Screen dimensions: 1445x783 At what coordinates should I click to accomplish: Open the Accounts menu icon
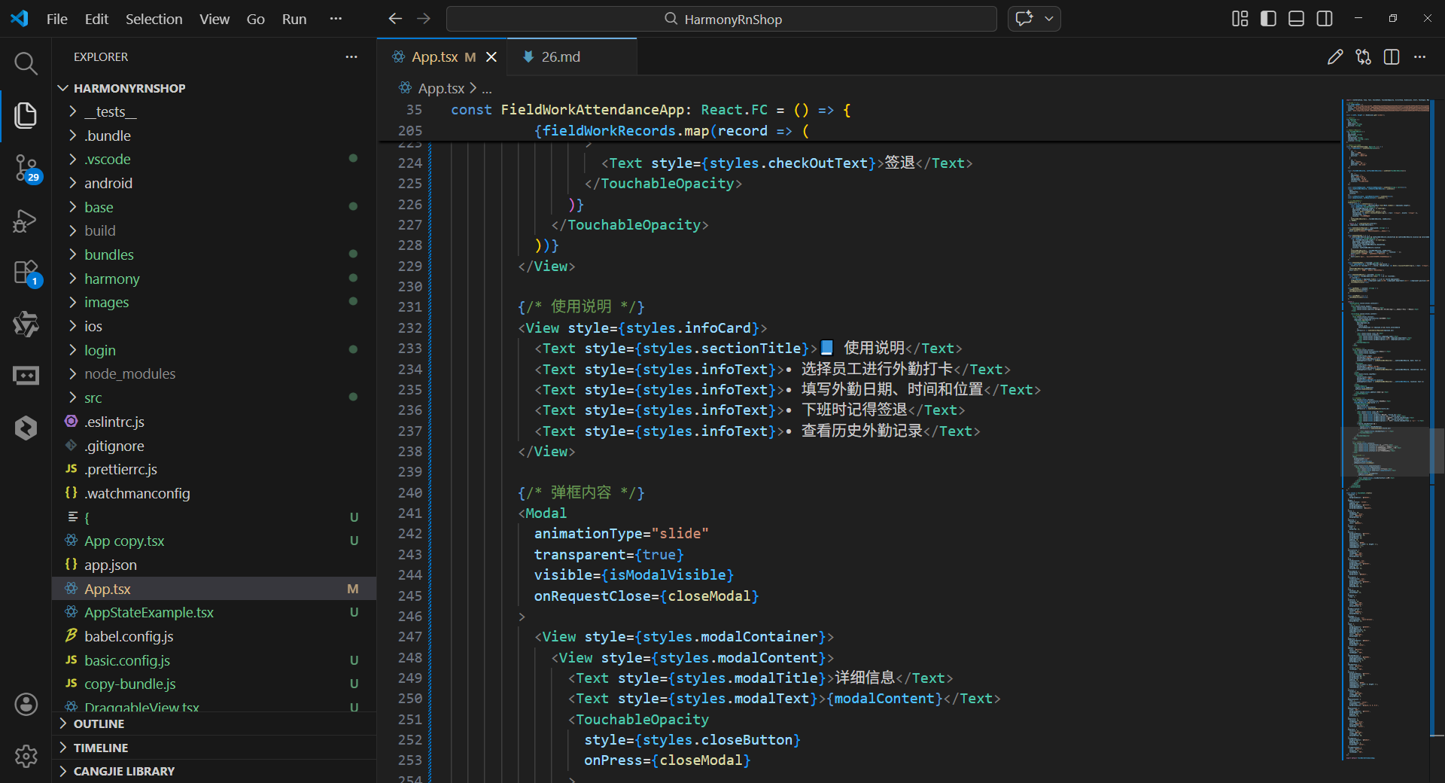[26, 705]
